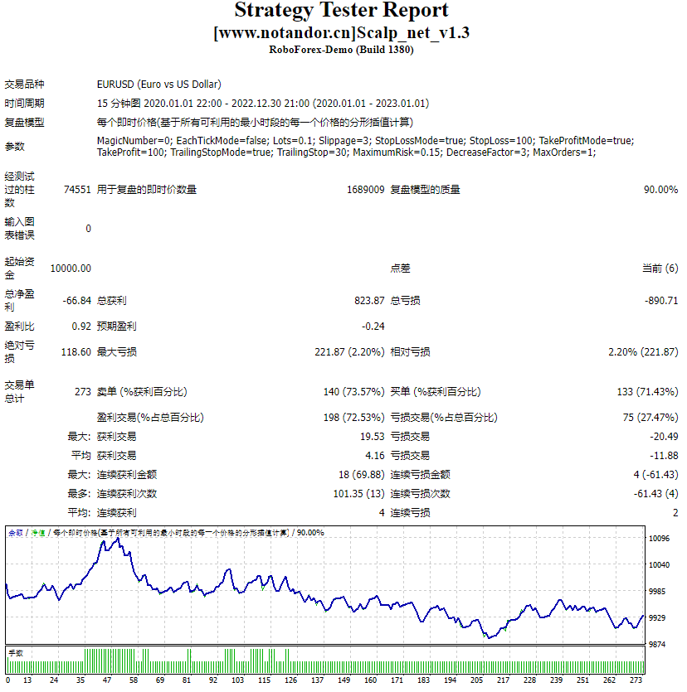The image size is (687, 692).
Task: Select the 15 分钟图 date range text
Action: point(263,104)
